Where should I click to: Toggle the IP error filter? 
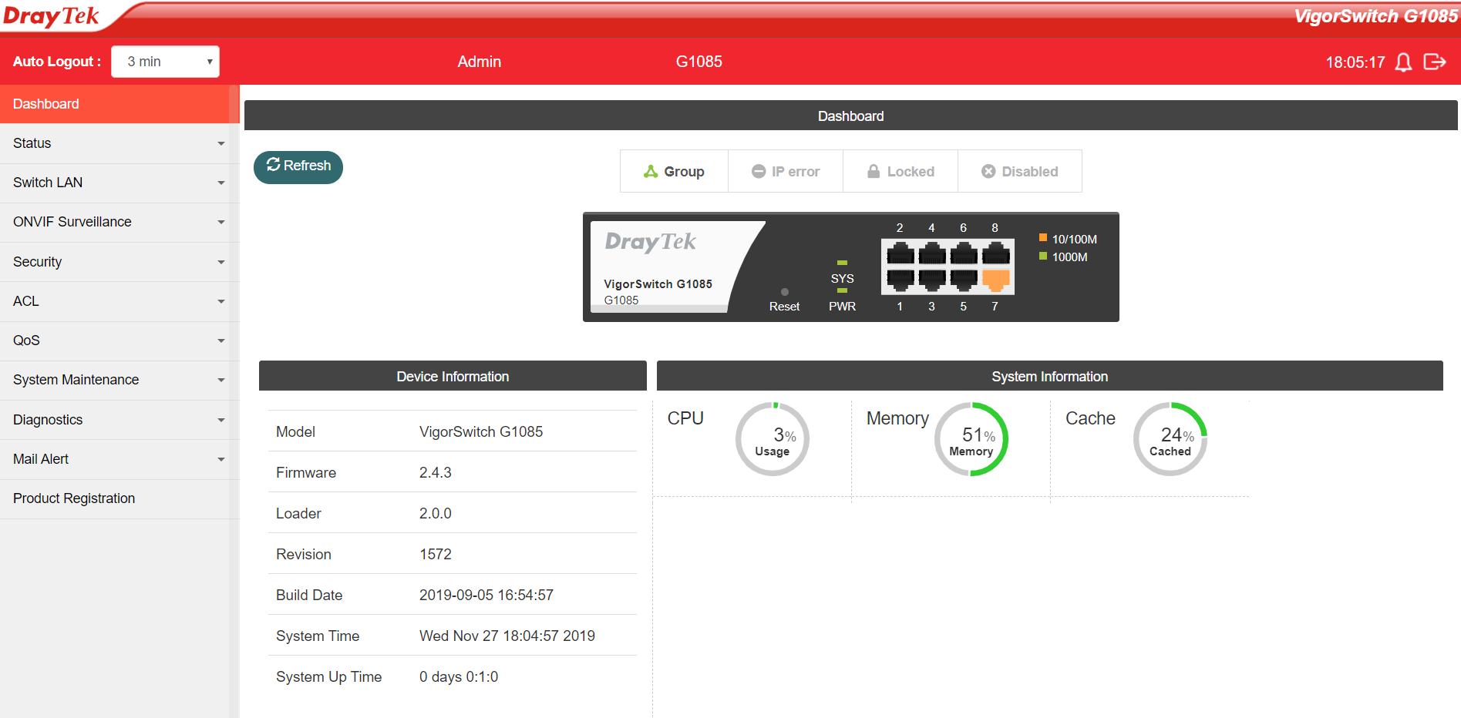click(786, 172)
